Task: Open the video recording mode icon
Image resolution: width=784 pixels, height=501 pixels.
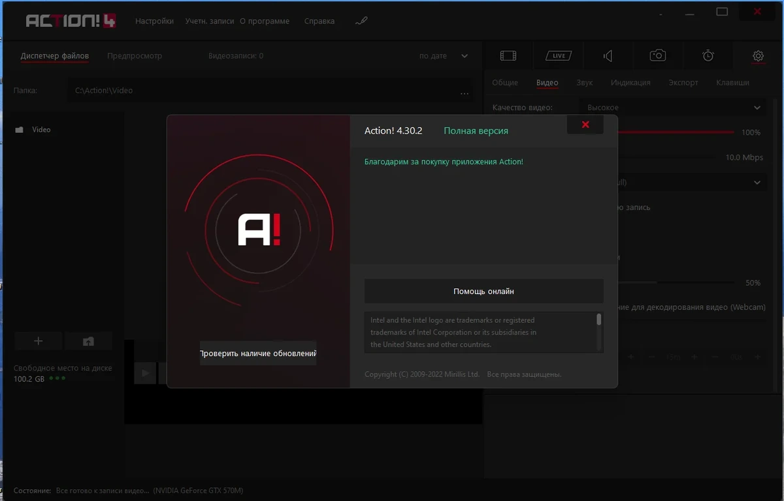Action: pos(508,55)
